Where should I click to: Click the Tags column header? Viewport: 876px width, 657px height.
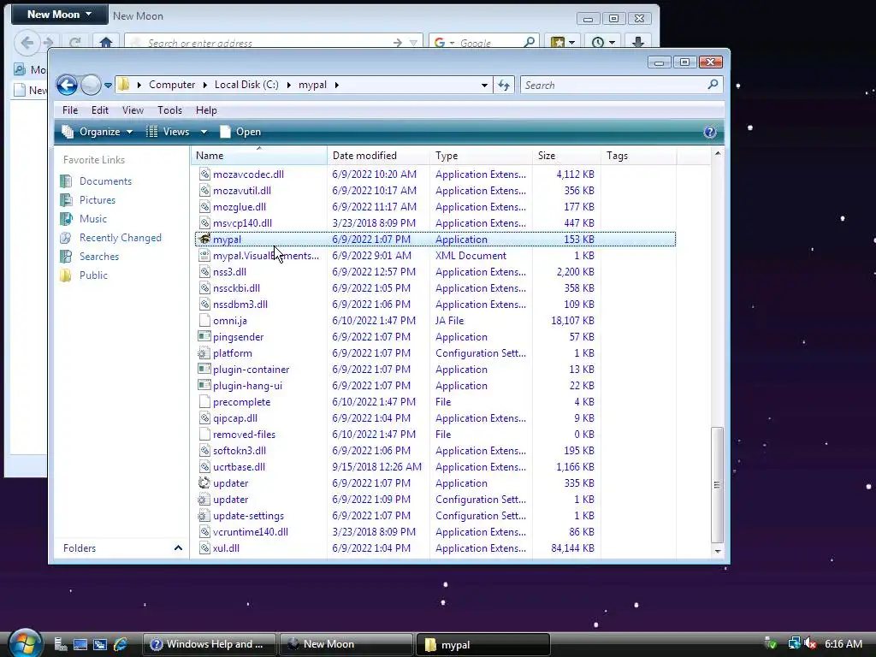(x=638, y=156)
